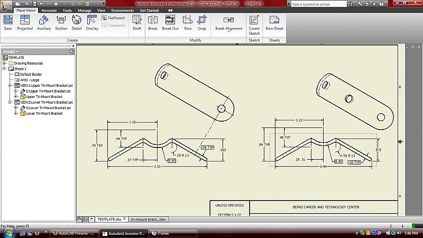Apply the Break tool

[x=153, y=23]
